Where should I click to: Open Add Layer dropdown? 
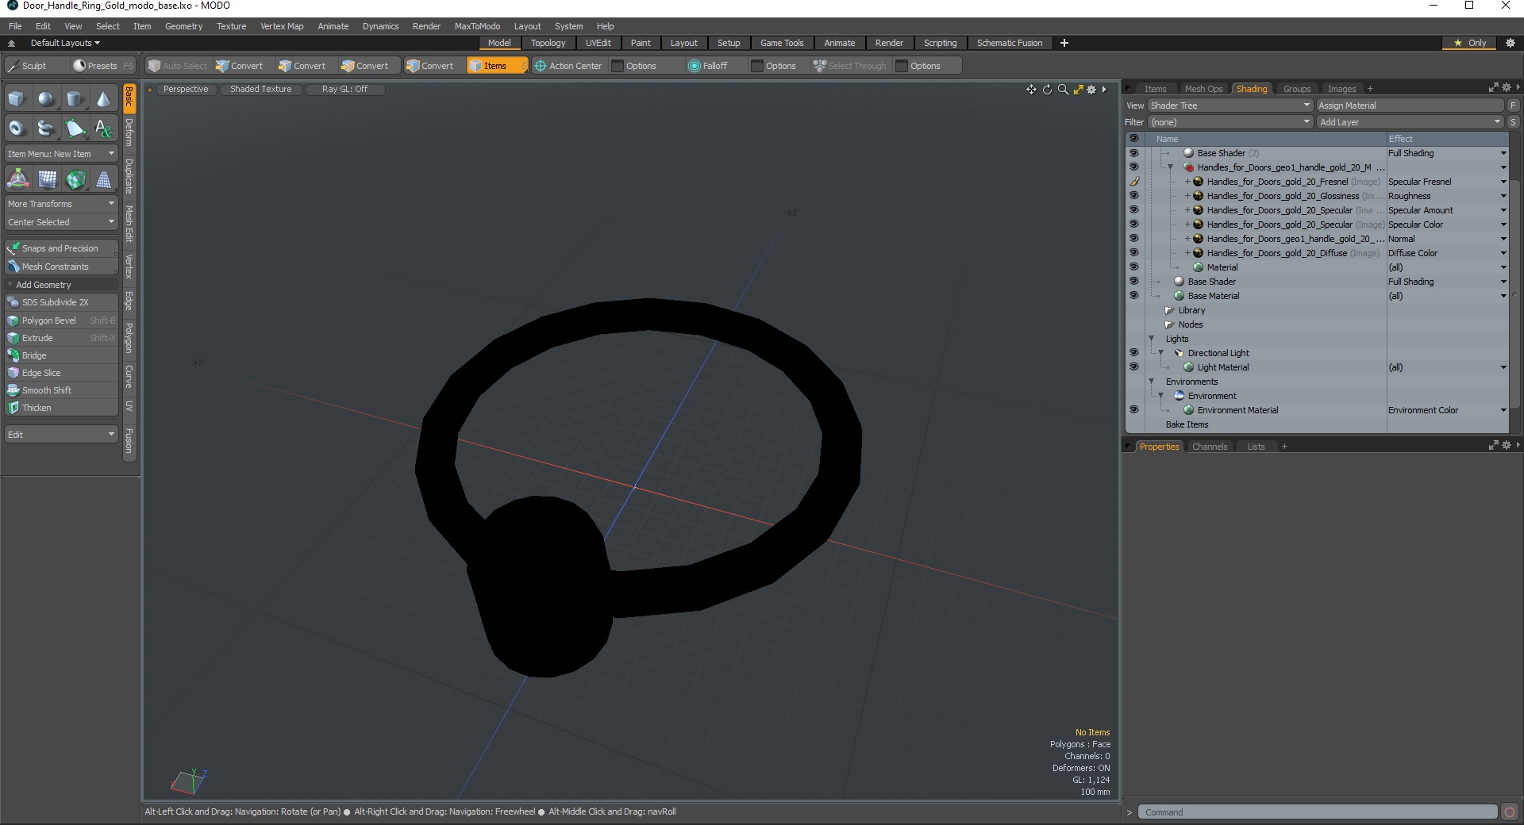point(1410,122)
